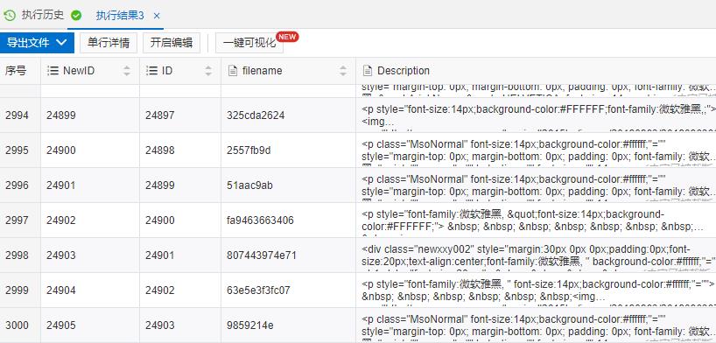The image size is (716, 343).
Task: Open the 执行历史 clock icon
Action: tap(10, 16)
